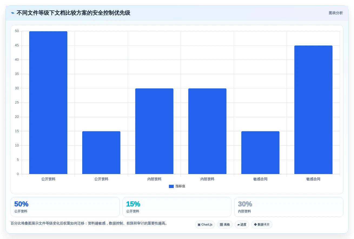
Task: Open the 15% 公开资料 stat card
Action: click(177, 207)
